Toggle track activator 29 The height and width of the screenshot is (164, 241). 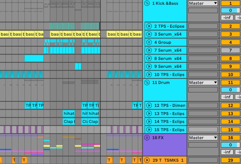click(231, 160)
